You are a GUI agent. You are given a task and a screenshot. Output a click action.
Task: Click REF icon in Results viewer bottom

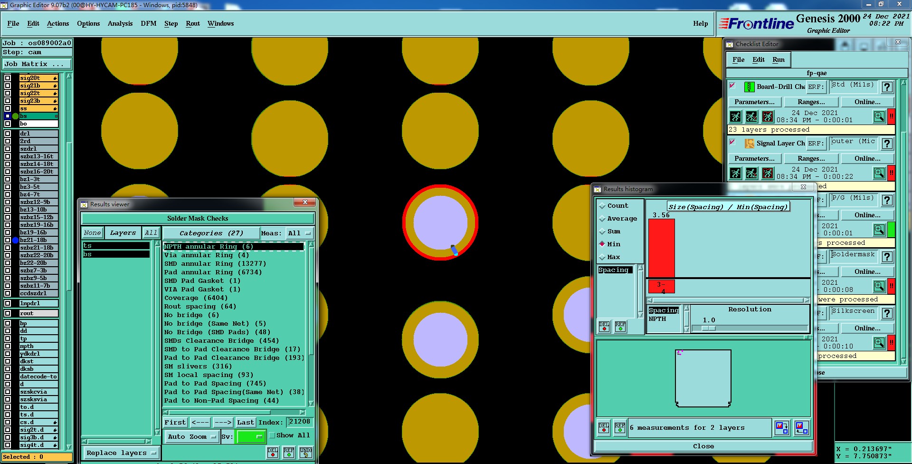pos(289,452)
